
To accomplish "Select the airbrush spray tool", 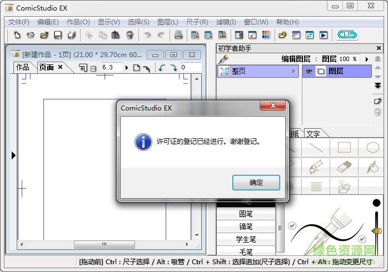I will (x=316, y=167).
